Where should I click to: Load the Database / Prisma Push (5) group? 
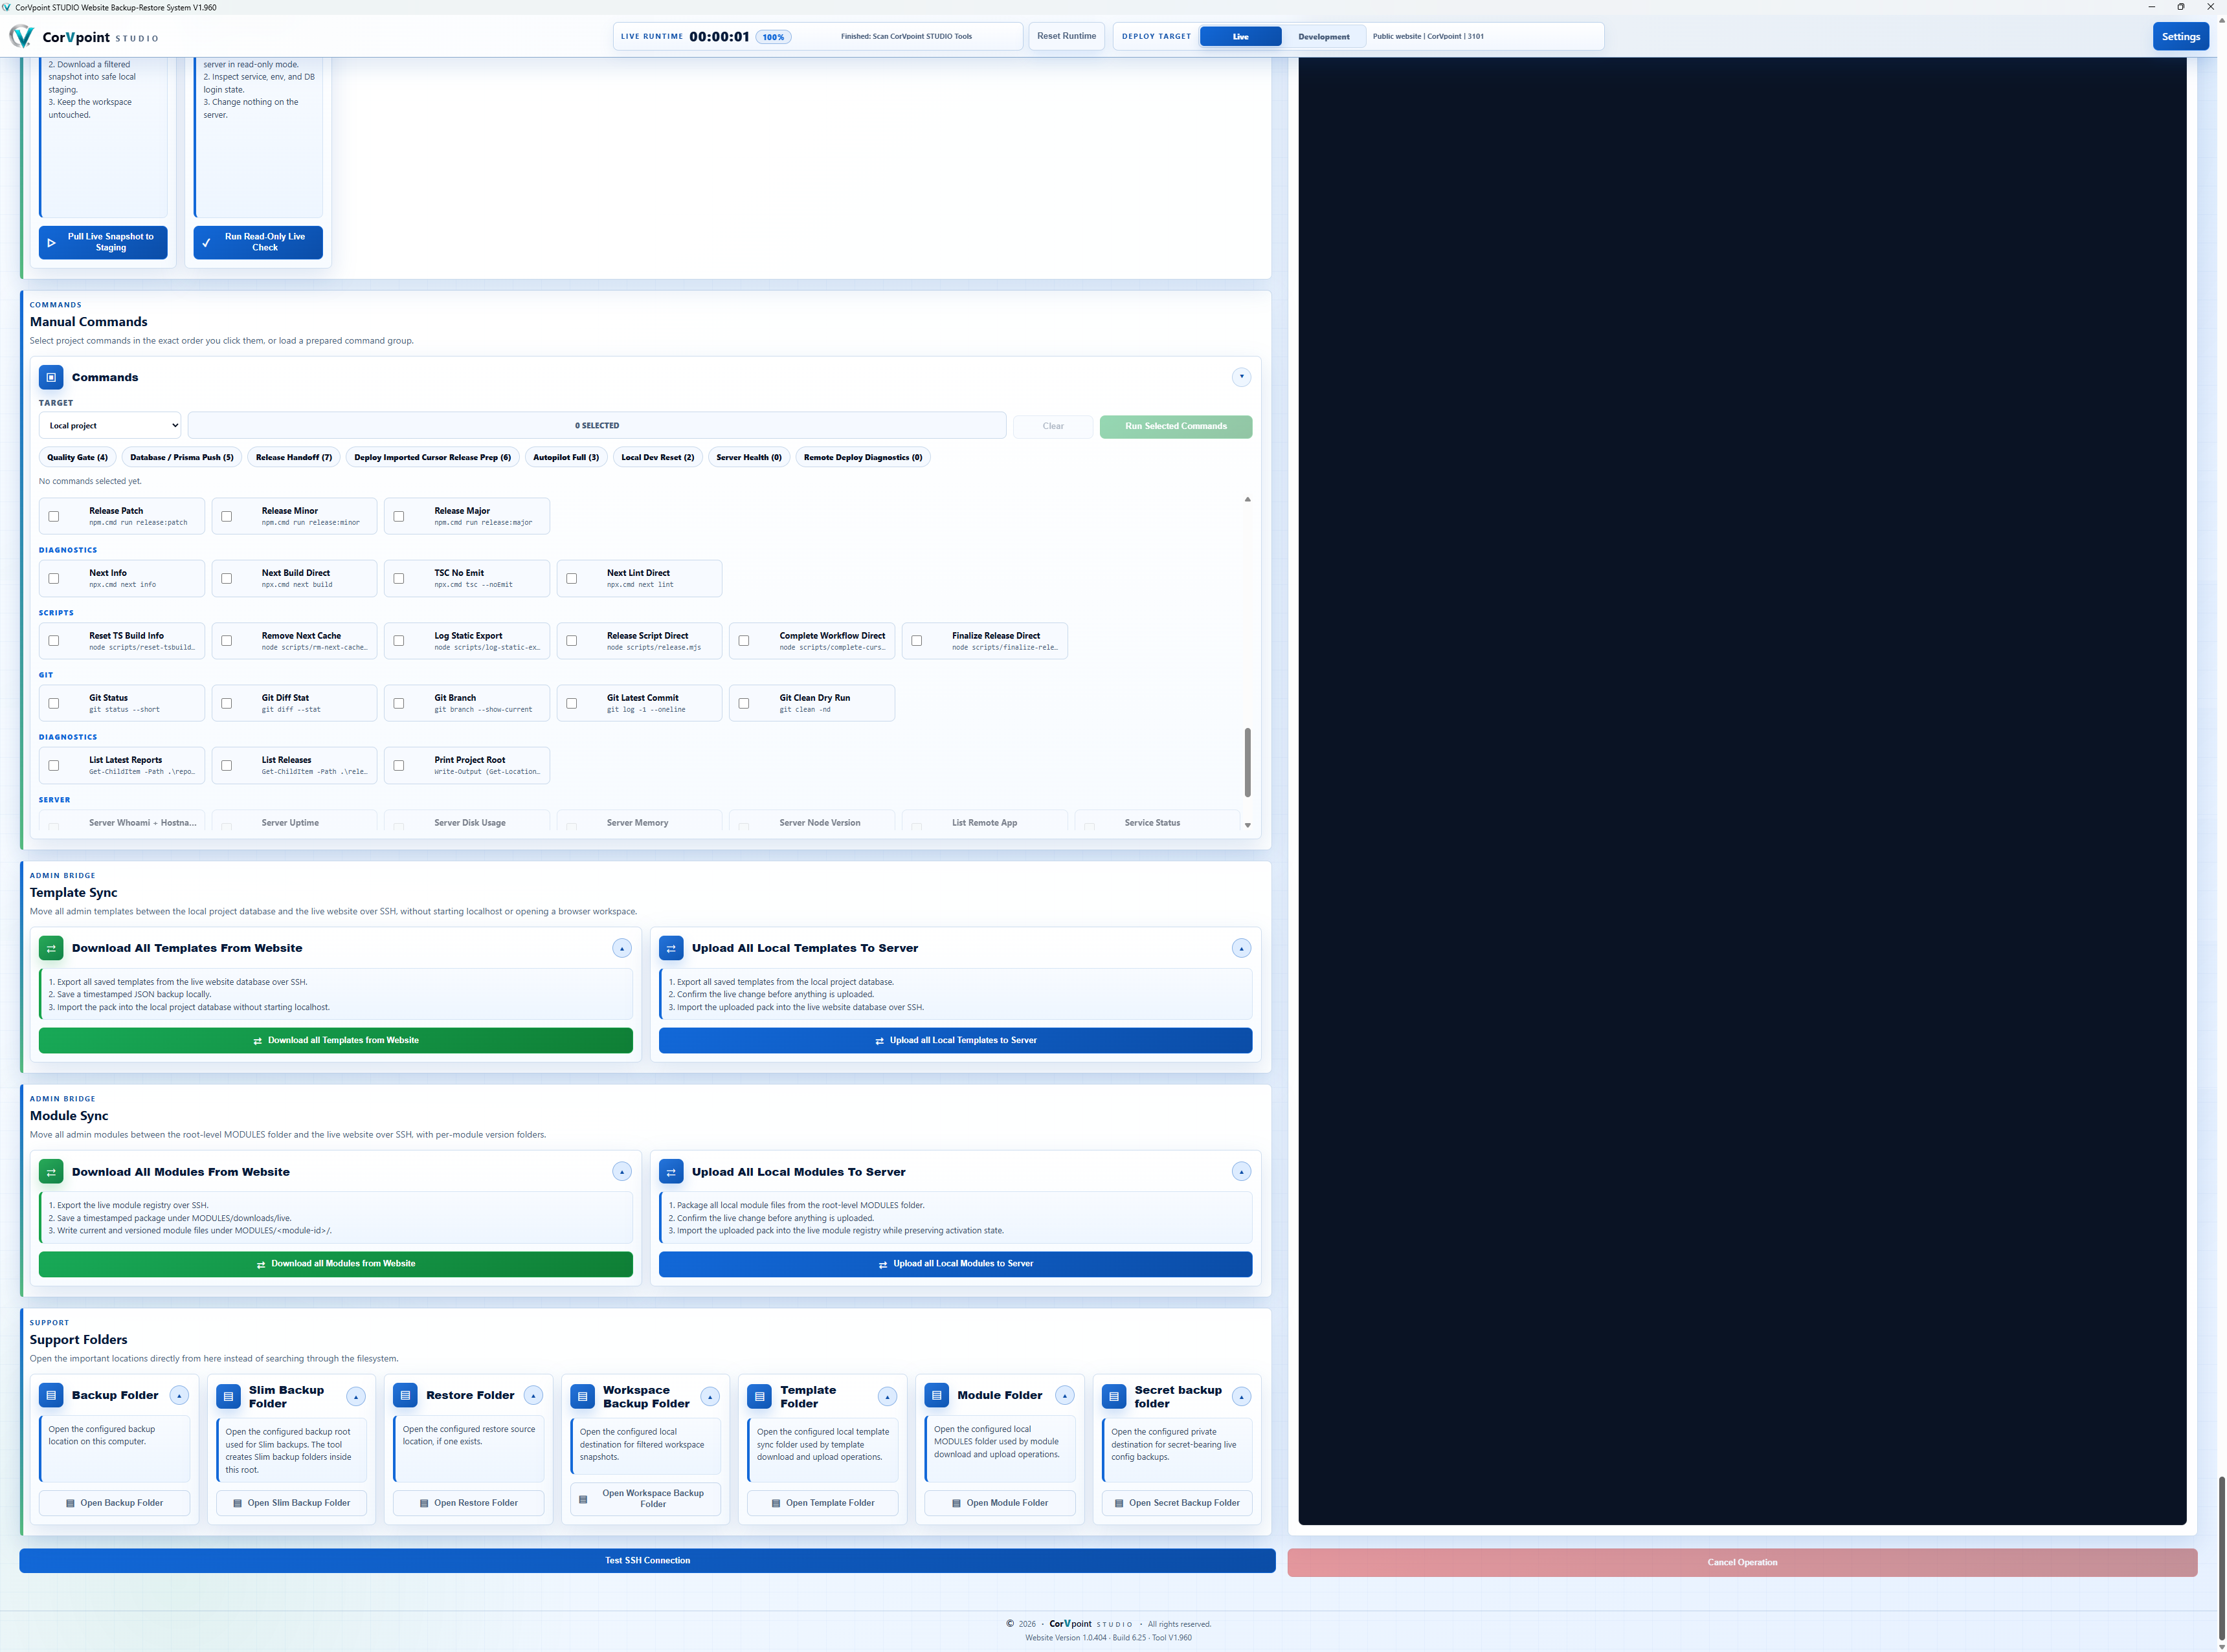point(182,457)
